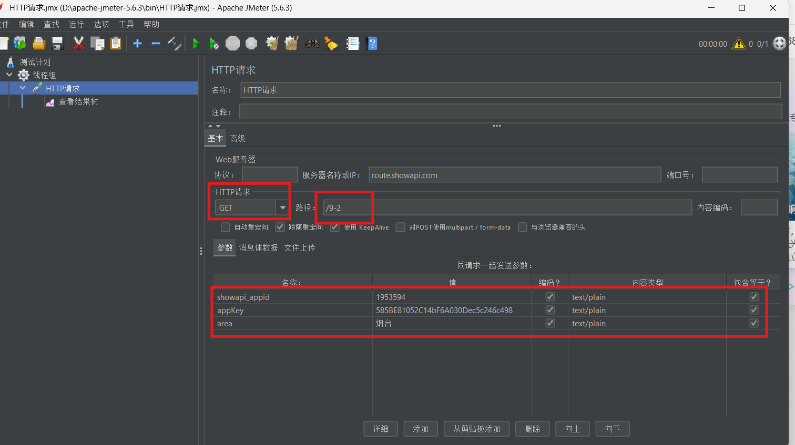This screenshot has width=795, height=445.
Task: Select the 测试计划 node in tree
Action: (x=35, y=62)
